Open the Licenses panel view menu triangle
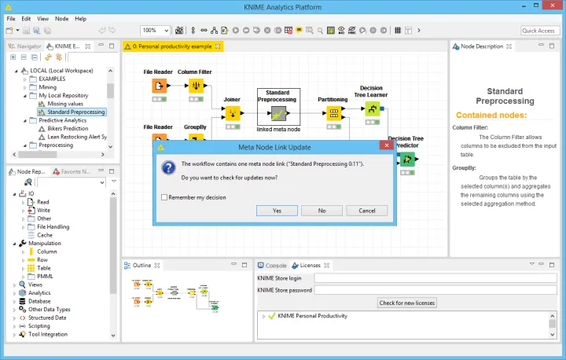 (531, 264)
